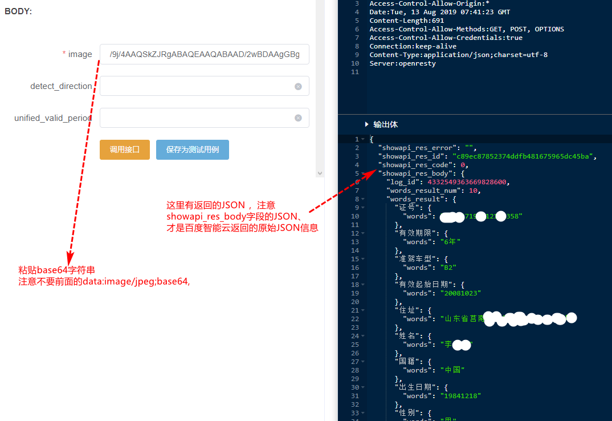Click the orange 调用接口 button
This screenshot has width=612, height=421.
(x=124, y=149)
